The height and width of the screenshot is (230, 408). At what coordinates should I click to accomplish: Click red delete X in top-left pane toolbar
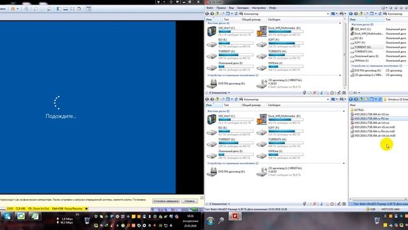pos(315,93)
